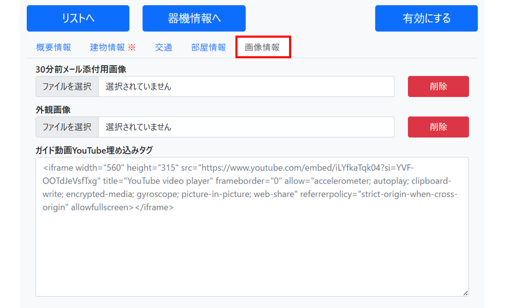Click 選択されていません field of 30分前メール添付用画像
507x308 pixels.
click(246, 87)
